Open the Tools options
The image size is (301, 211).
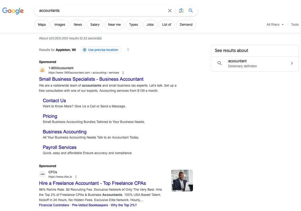(x=295, y=24)
